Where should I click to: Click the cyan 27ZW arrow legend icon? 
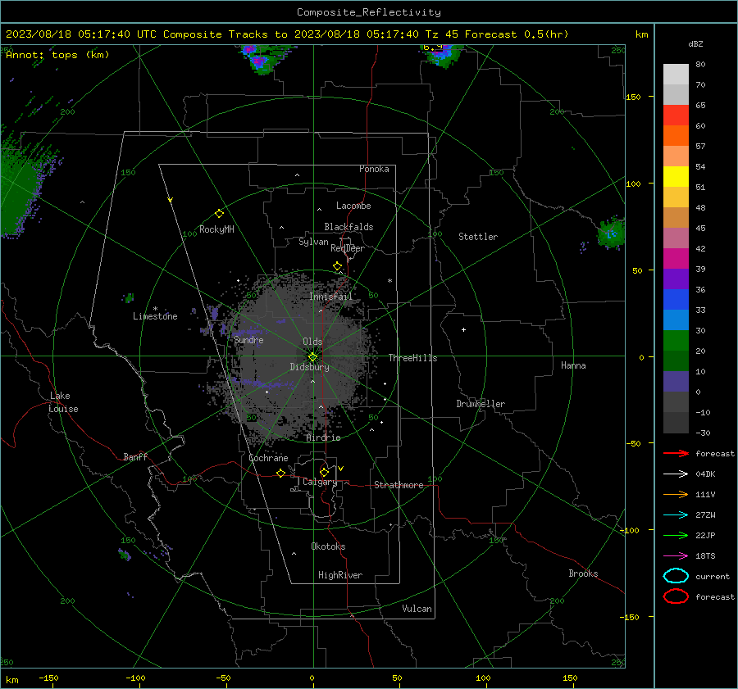tap(676, 515)
